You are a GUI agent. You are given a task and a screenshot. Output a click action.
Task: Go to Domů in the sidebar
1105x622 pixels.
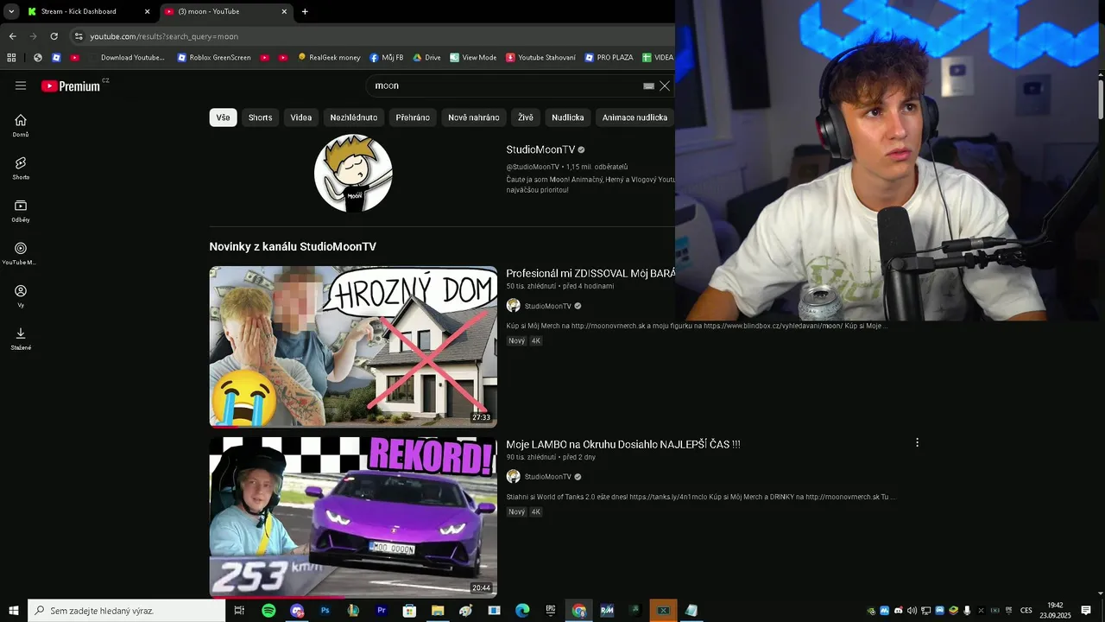tap(21, 125)
